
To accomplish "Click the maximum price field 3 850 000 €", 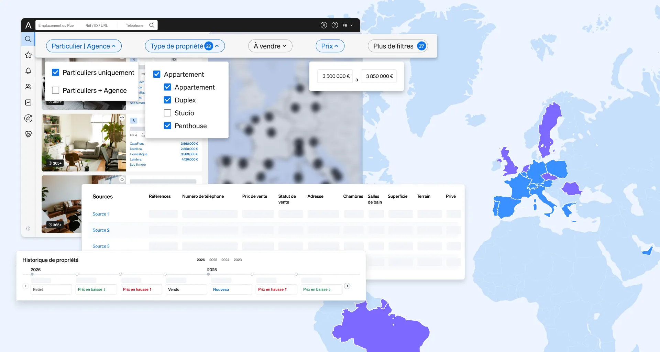I will [379, 76].
